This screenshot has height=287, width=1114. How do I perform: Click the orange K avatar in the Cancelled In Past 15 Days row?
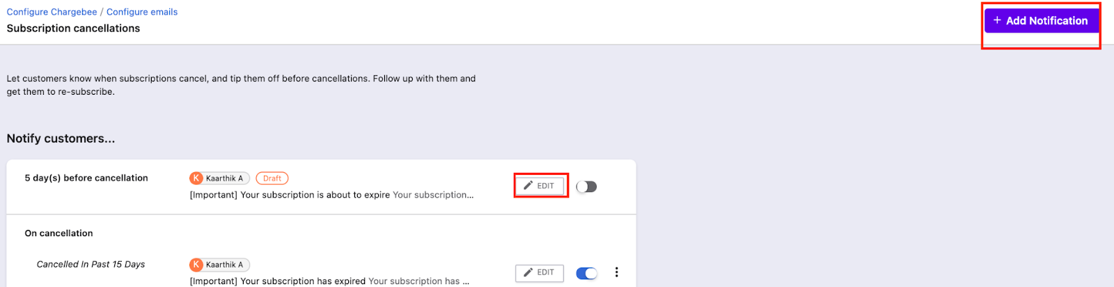196,265
